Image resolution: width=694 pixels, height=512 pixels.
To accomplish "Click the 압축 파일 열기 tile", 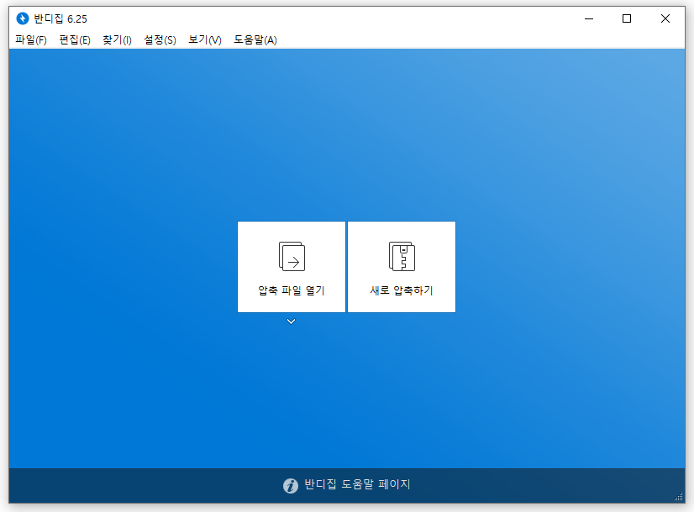I will pos(292,267).
